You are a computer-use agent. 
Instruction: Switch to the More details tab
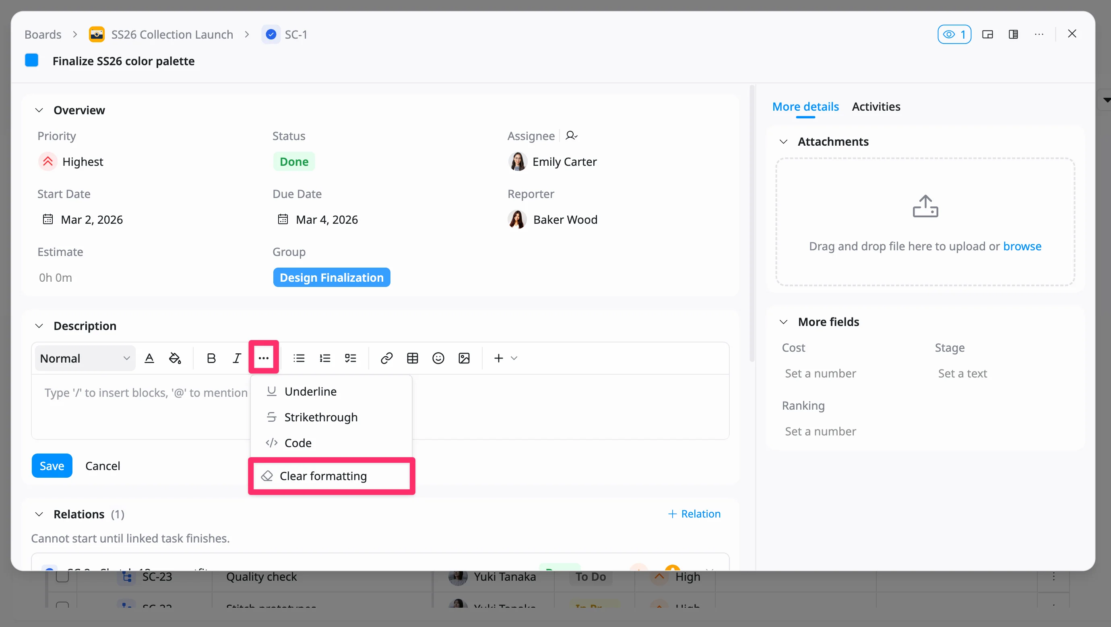point(805,107)
